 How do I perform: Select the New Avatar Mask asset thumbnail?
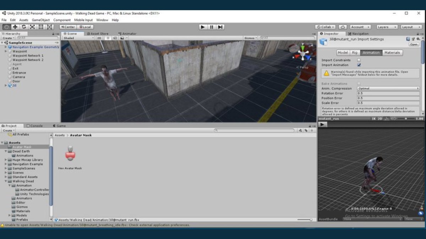70,153
